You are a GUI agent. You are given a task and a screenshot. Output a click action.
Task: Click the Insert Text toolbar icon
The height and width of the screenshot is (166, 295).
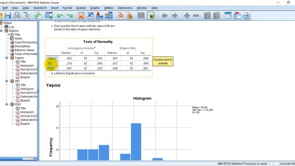point(247,16)
